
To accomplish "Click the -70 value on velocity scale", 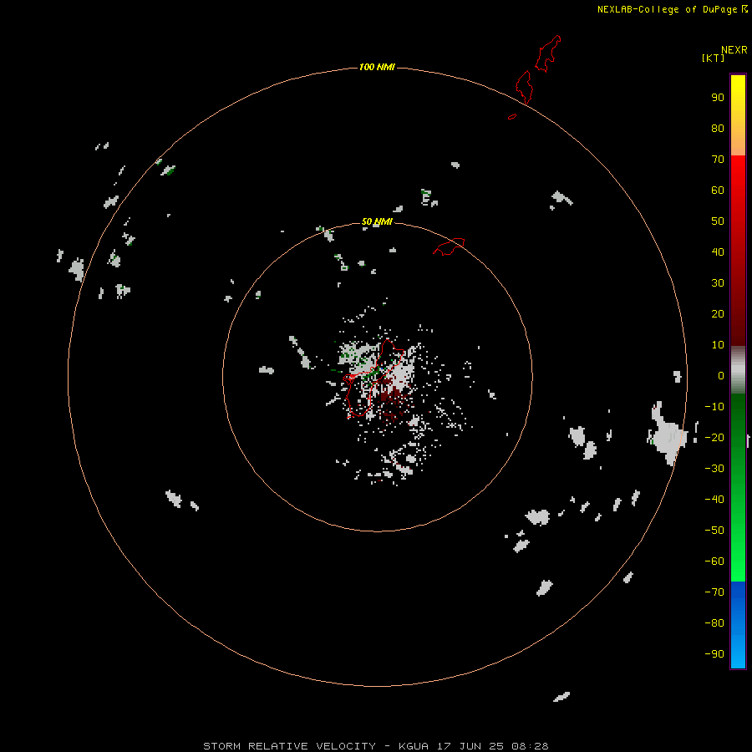I will pos(714,592).
